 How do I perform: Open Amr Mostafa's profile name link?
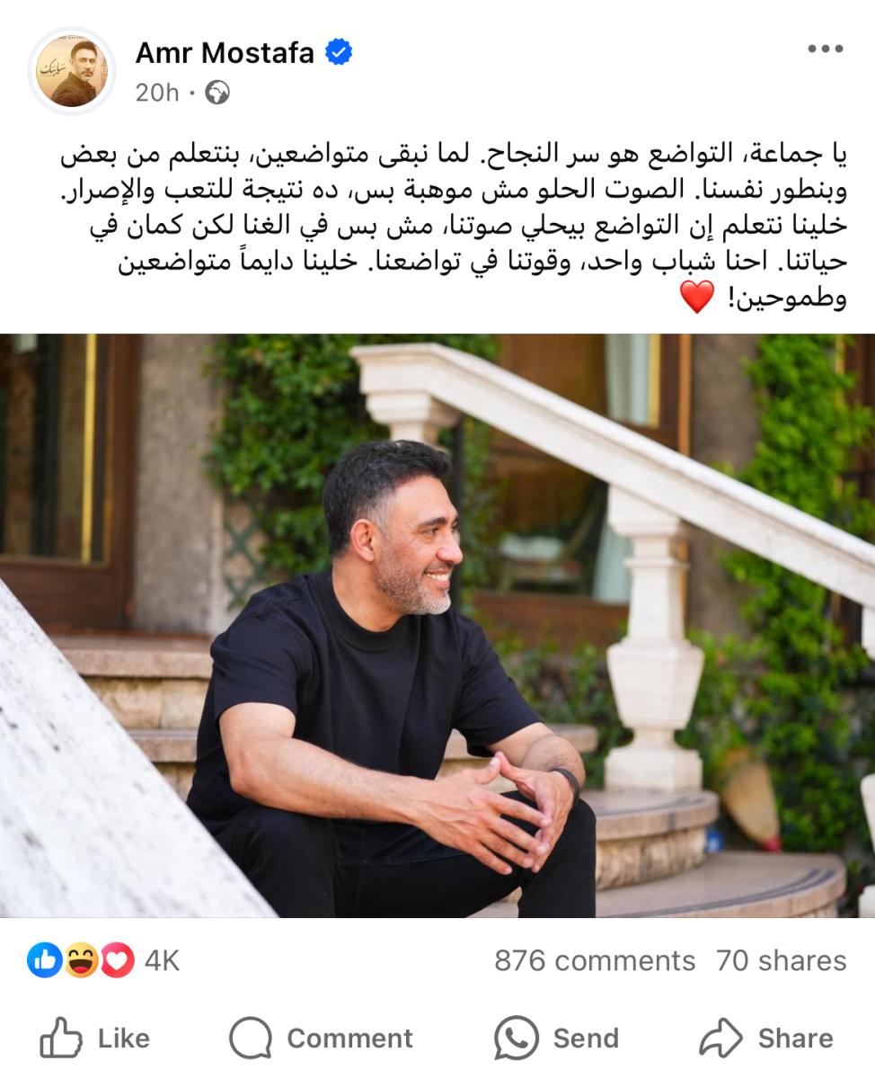pos(225,53)
